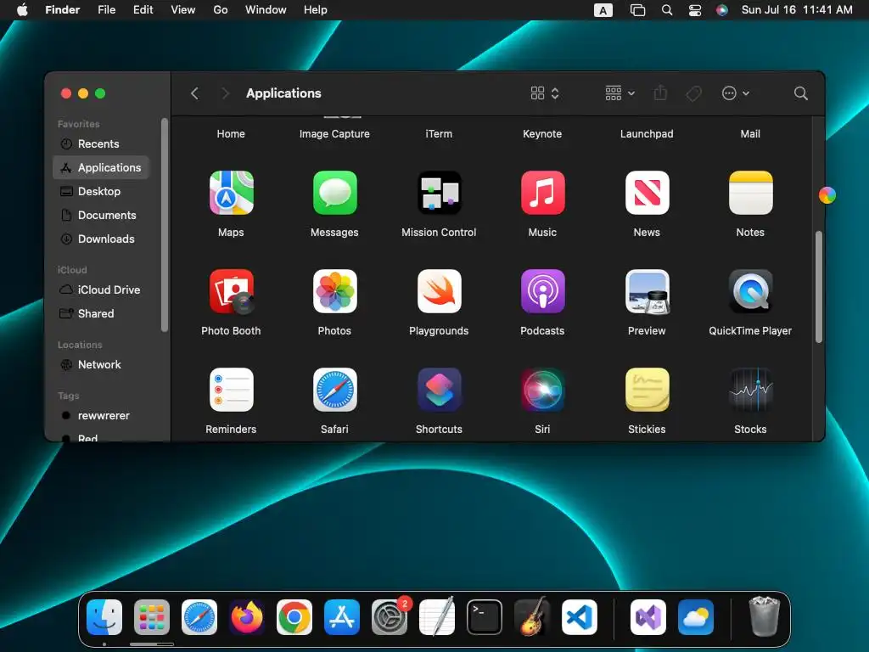The height and width of the screenshot is (652, 869).
Task: Click the Launchpad app label
Action: pos(647,134)
